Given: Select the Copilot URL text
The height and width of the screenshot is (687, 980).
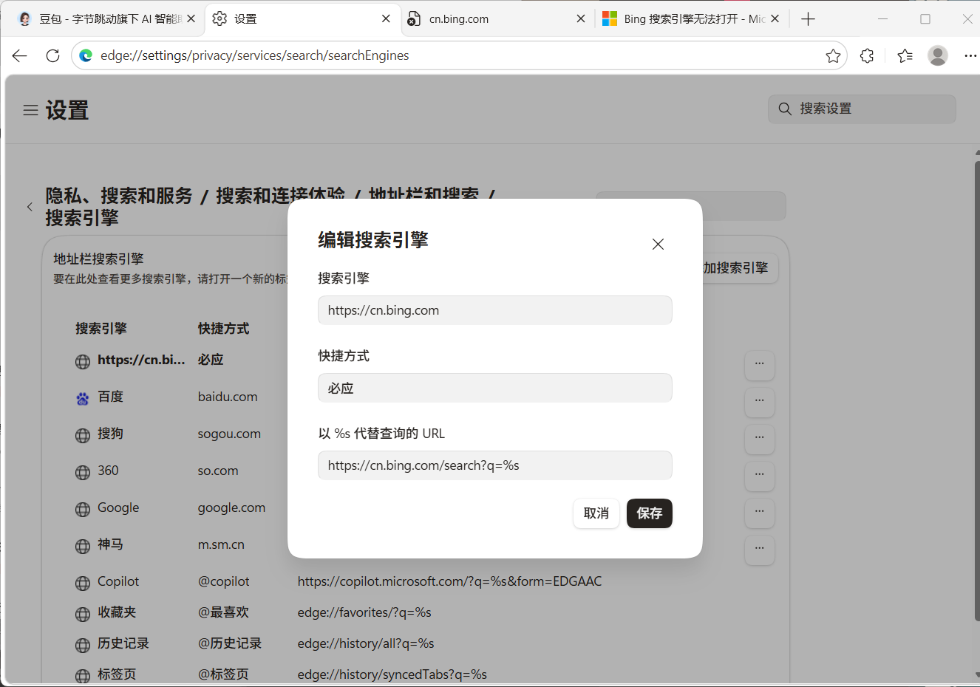Looking at the screenshot, I should click(x=449, y=581).
